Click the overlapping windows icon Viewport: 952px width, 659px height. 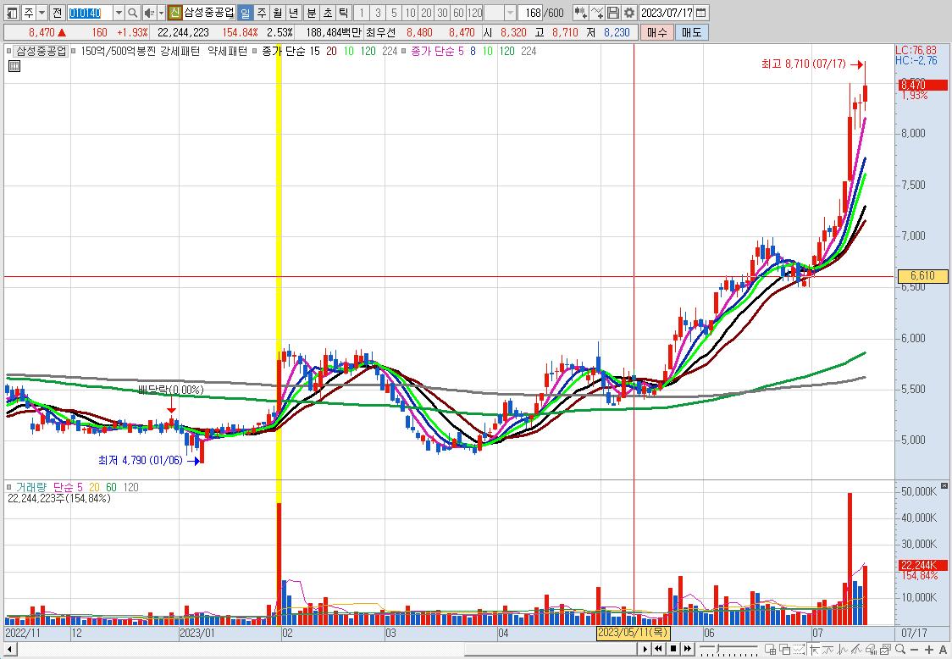785,650
